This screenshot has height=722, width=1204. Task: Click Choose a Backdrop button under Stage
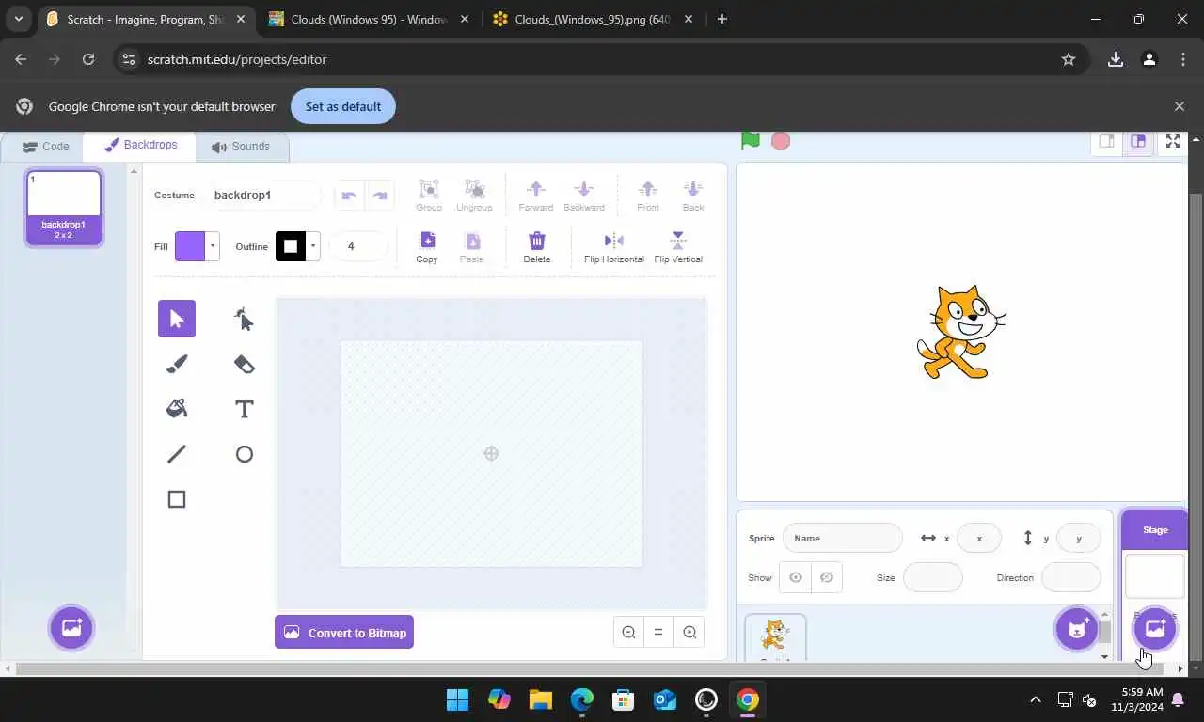(x=1156, y=628)
